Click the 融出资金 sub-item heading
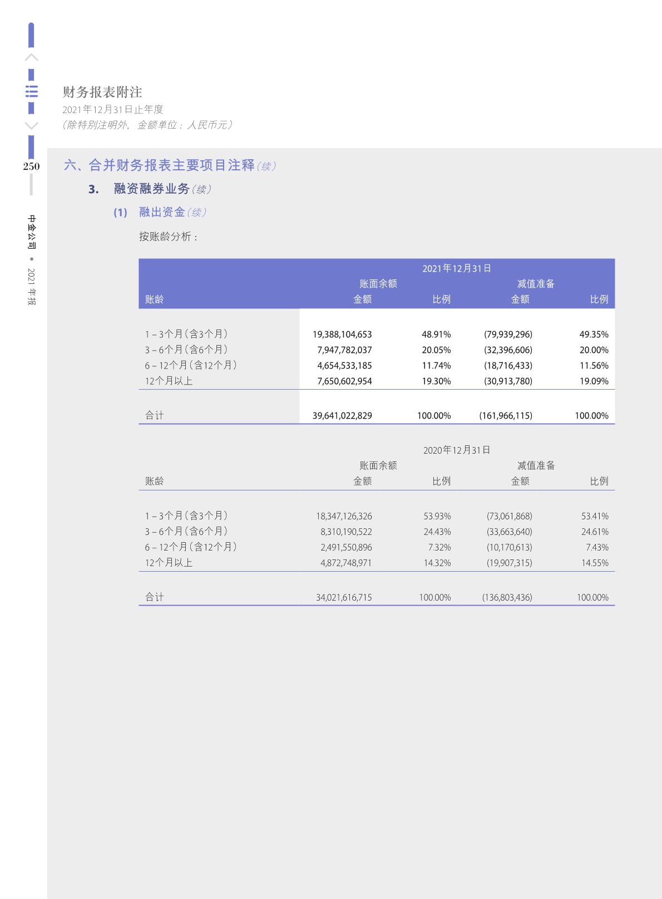The height and width of the screenshot is (899, 662). pos(162,212)
